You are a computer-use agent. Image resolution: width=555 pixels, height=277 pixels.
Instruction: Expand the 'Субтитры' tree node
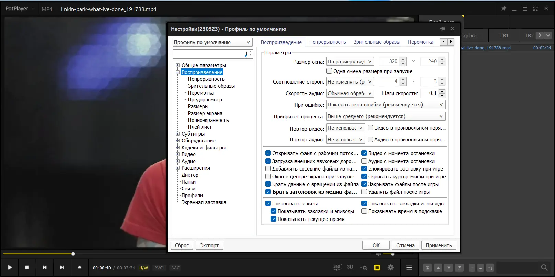tap(177, 134)
